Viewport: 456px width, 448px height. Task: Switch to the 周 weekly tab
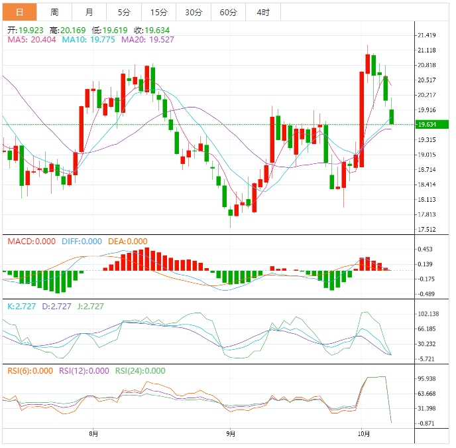click(x=54, y=12)
